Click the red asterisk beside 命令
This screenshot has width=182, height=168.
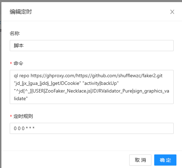click(11, 63)
